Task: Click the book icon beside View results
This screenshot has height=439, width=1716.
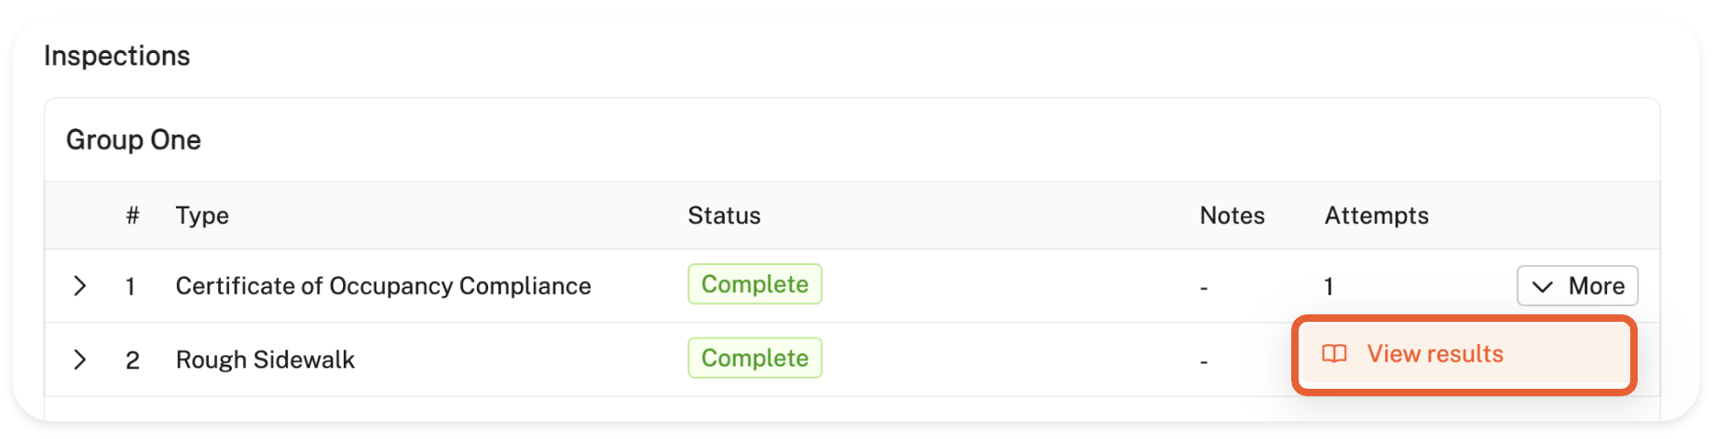Action: coord(1334,354)
